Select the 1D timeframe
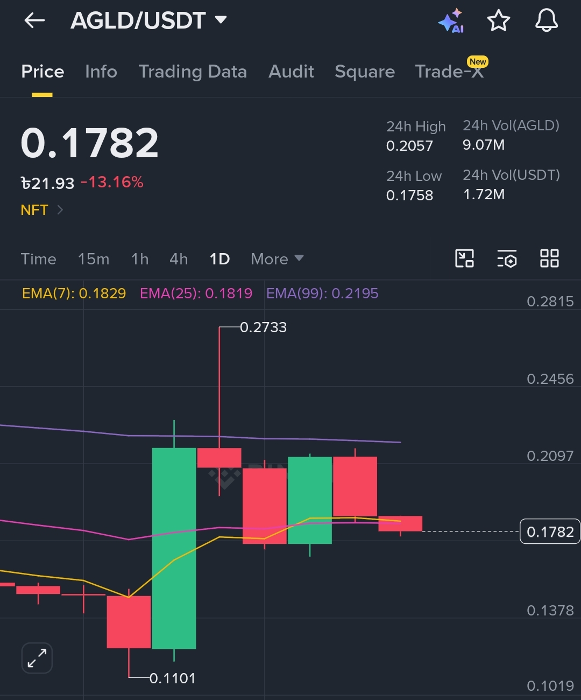The height and width of the screenshot is (700, 581). click(x=219, y=259)
